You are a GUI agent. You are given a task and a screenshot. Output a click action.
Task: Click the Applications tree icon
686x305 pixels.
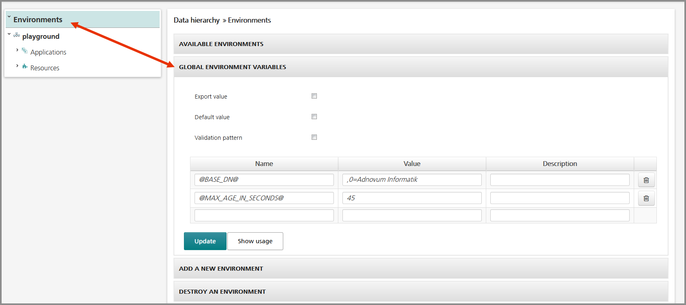25,50
